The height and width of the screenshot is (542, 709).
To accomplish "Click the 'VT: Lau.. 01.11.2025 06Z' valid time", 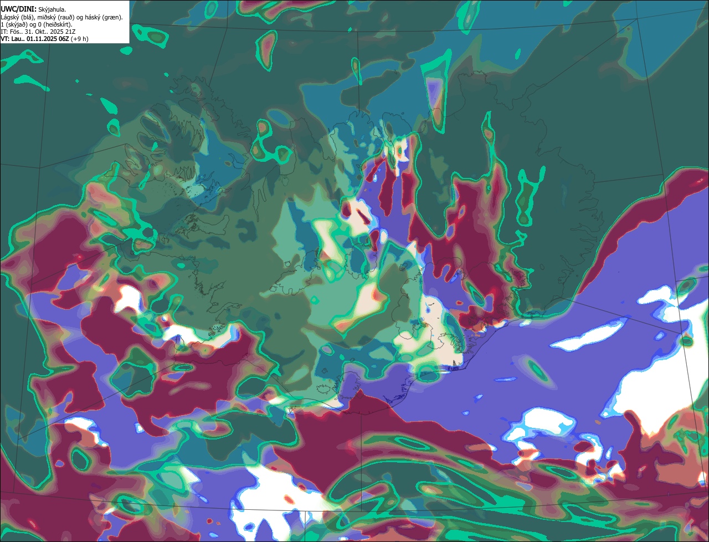I will pos(34,39).
